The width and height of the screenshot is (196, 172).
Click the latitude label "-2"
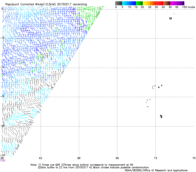(2, 38)
